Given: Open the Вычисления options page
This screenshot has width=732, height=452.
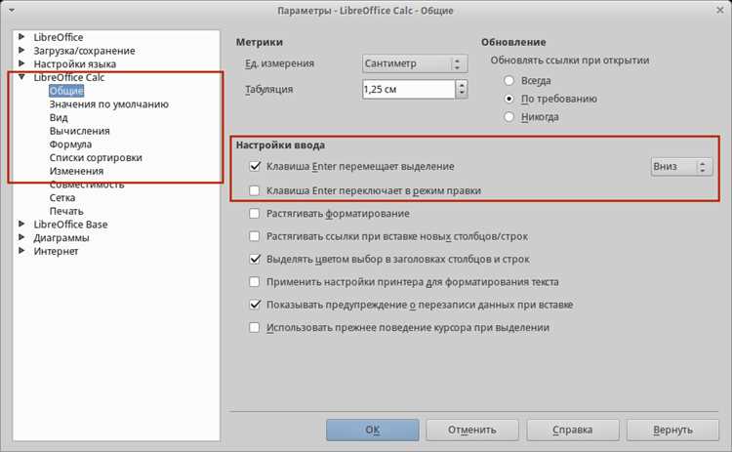Looking at the screenshot, I should (80, 131).
